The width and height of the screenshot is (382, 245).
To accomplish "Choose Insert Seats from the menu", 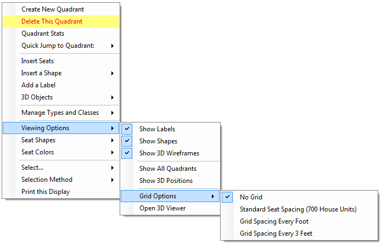I will click(x=37, y=61).
